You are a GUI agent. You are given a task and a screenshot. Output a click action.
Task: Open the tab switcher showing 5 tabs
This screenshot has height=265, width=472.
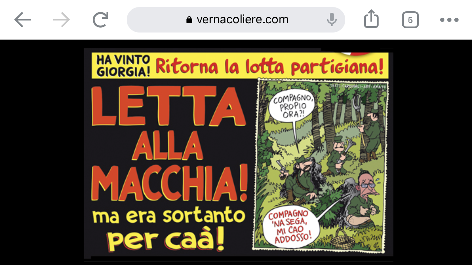tap(410, 20)
